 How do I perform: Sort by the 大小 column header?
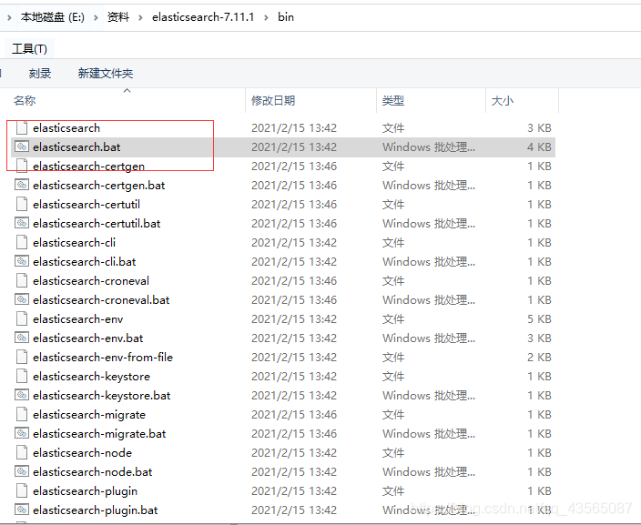pos(503,100)
